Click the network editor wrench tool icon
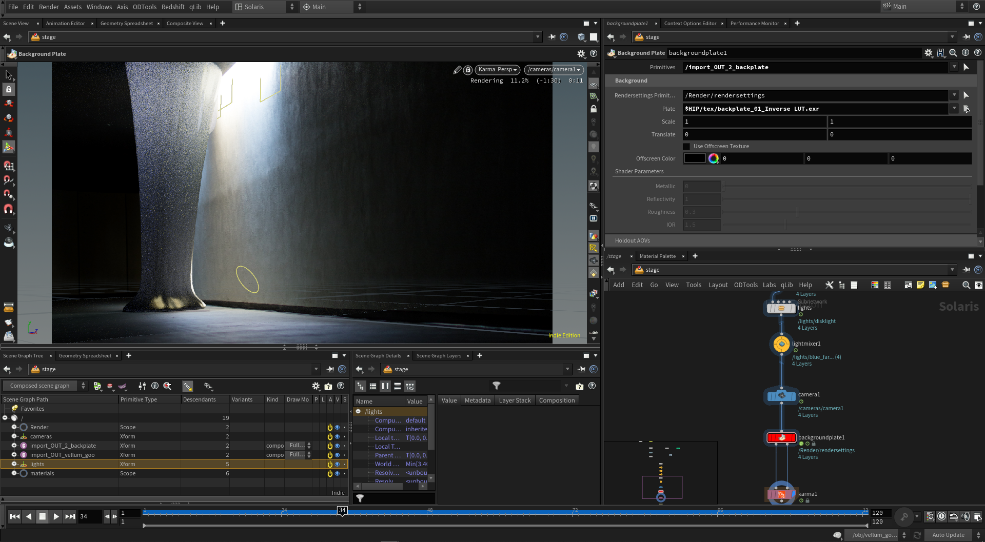This screenshot has width=985, height=542. coord(829,285)
